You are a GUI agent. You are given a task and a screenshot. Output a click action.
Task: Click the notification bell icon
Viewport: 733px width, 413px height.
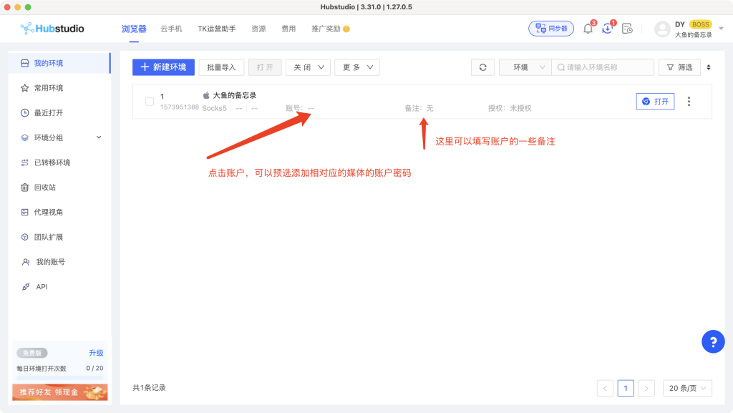[x=588, y=29]
